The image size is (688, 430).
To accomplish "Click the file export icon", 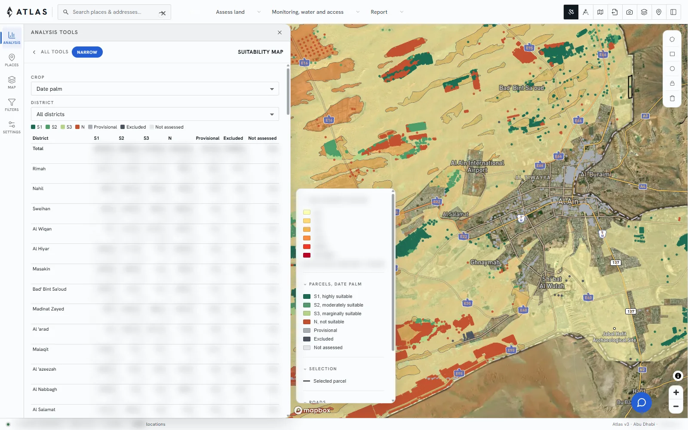I will (x=615, y=12).
